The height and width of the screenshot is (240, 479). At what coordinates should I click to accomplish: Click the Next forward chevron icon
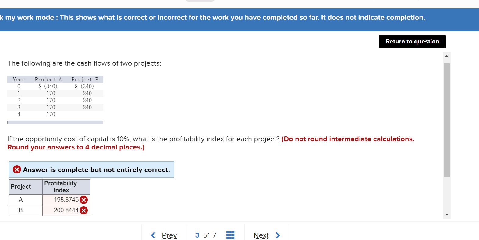277,235
